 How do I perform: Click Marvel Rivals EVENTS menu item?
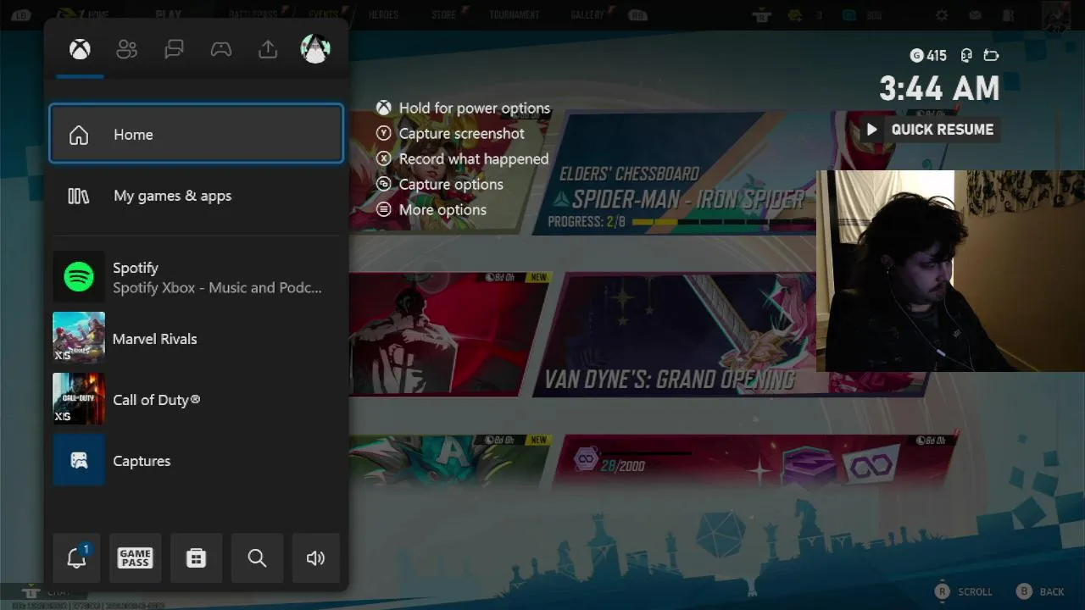[x=323, y=14]
